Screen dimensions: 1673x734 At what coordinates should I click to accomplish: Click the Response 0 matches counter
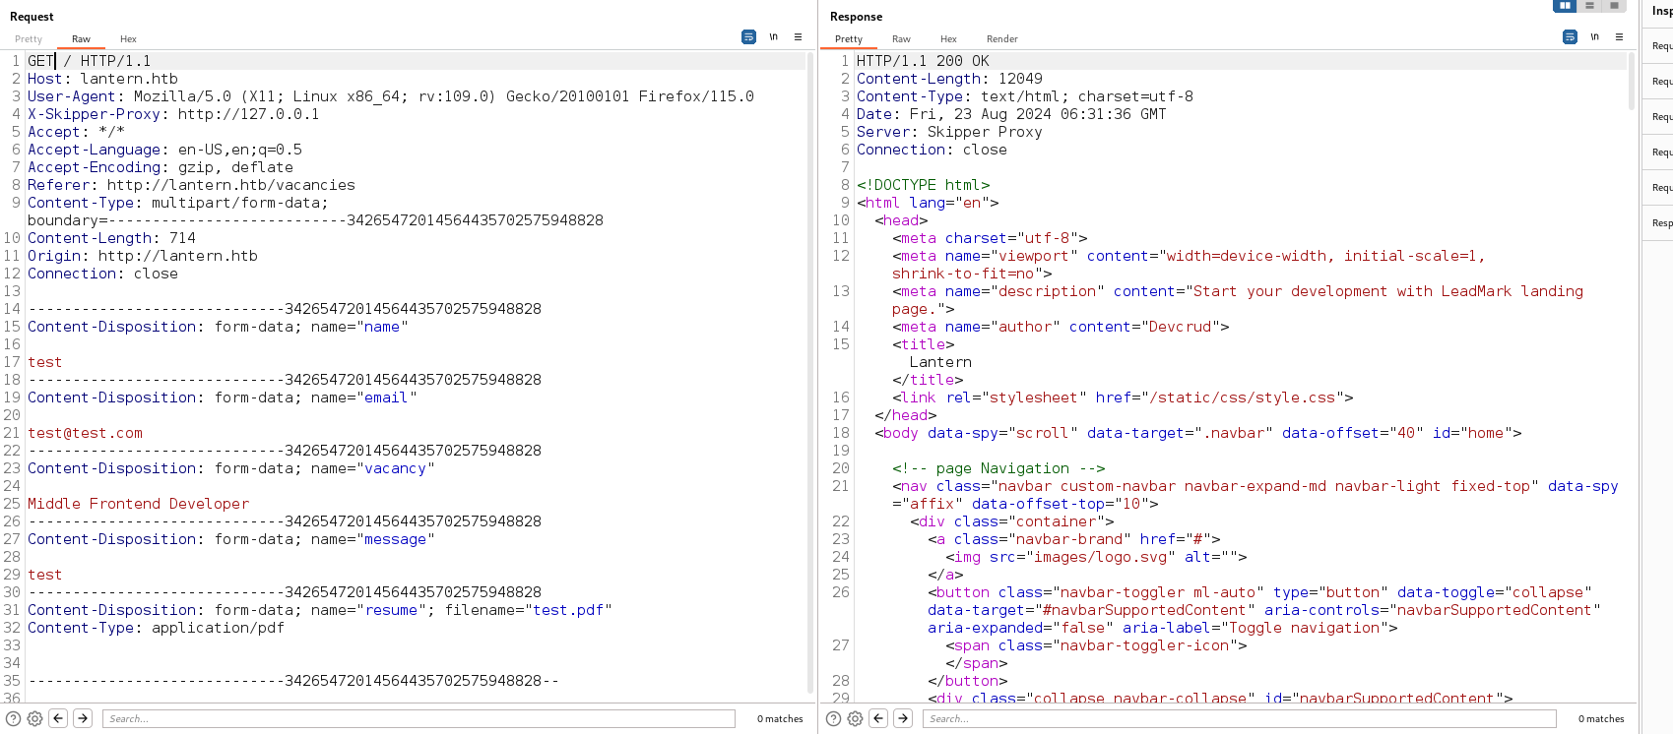[x=1601, y=719]
